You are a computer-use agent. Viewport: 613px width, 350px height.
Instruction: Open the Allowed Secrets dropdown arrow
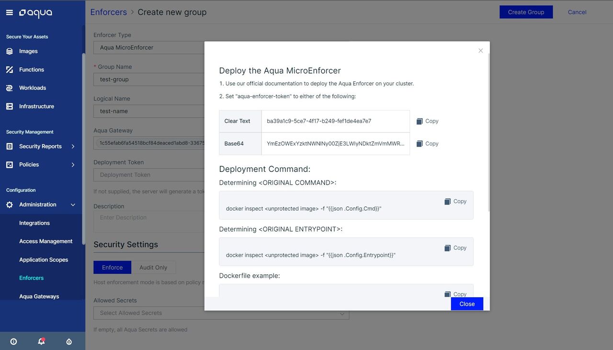click(x=342, y=314)
